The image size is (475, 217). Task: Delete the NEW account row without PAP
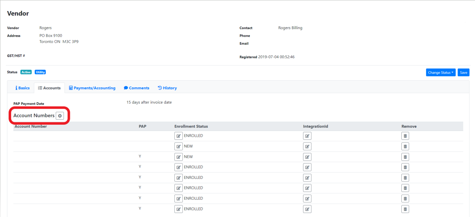point(405,146)
